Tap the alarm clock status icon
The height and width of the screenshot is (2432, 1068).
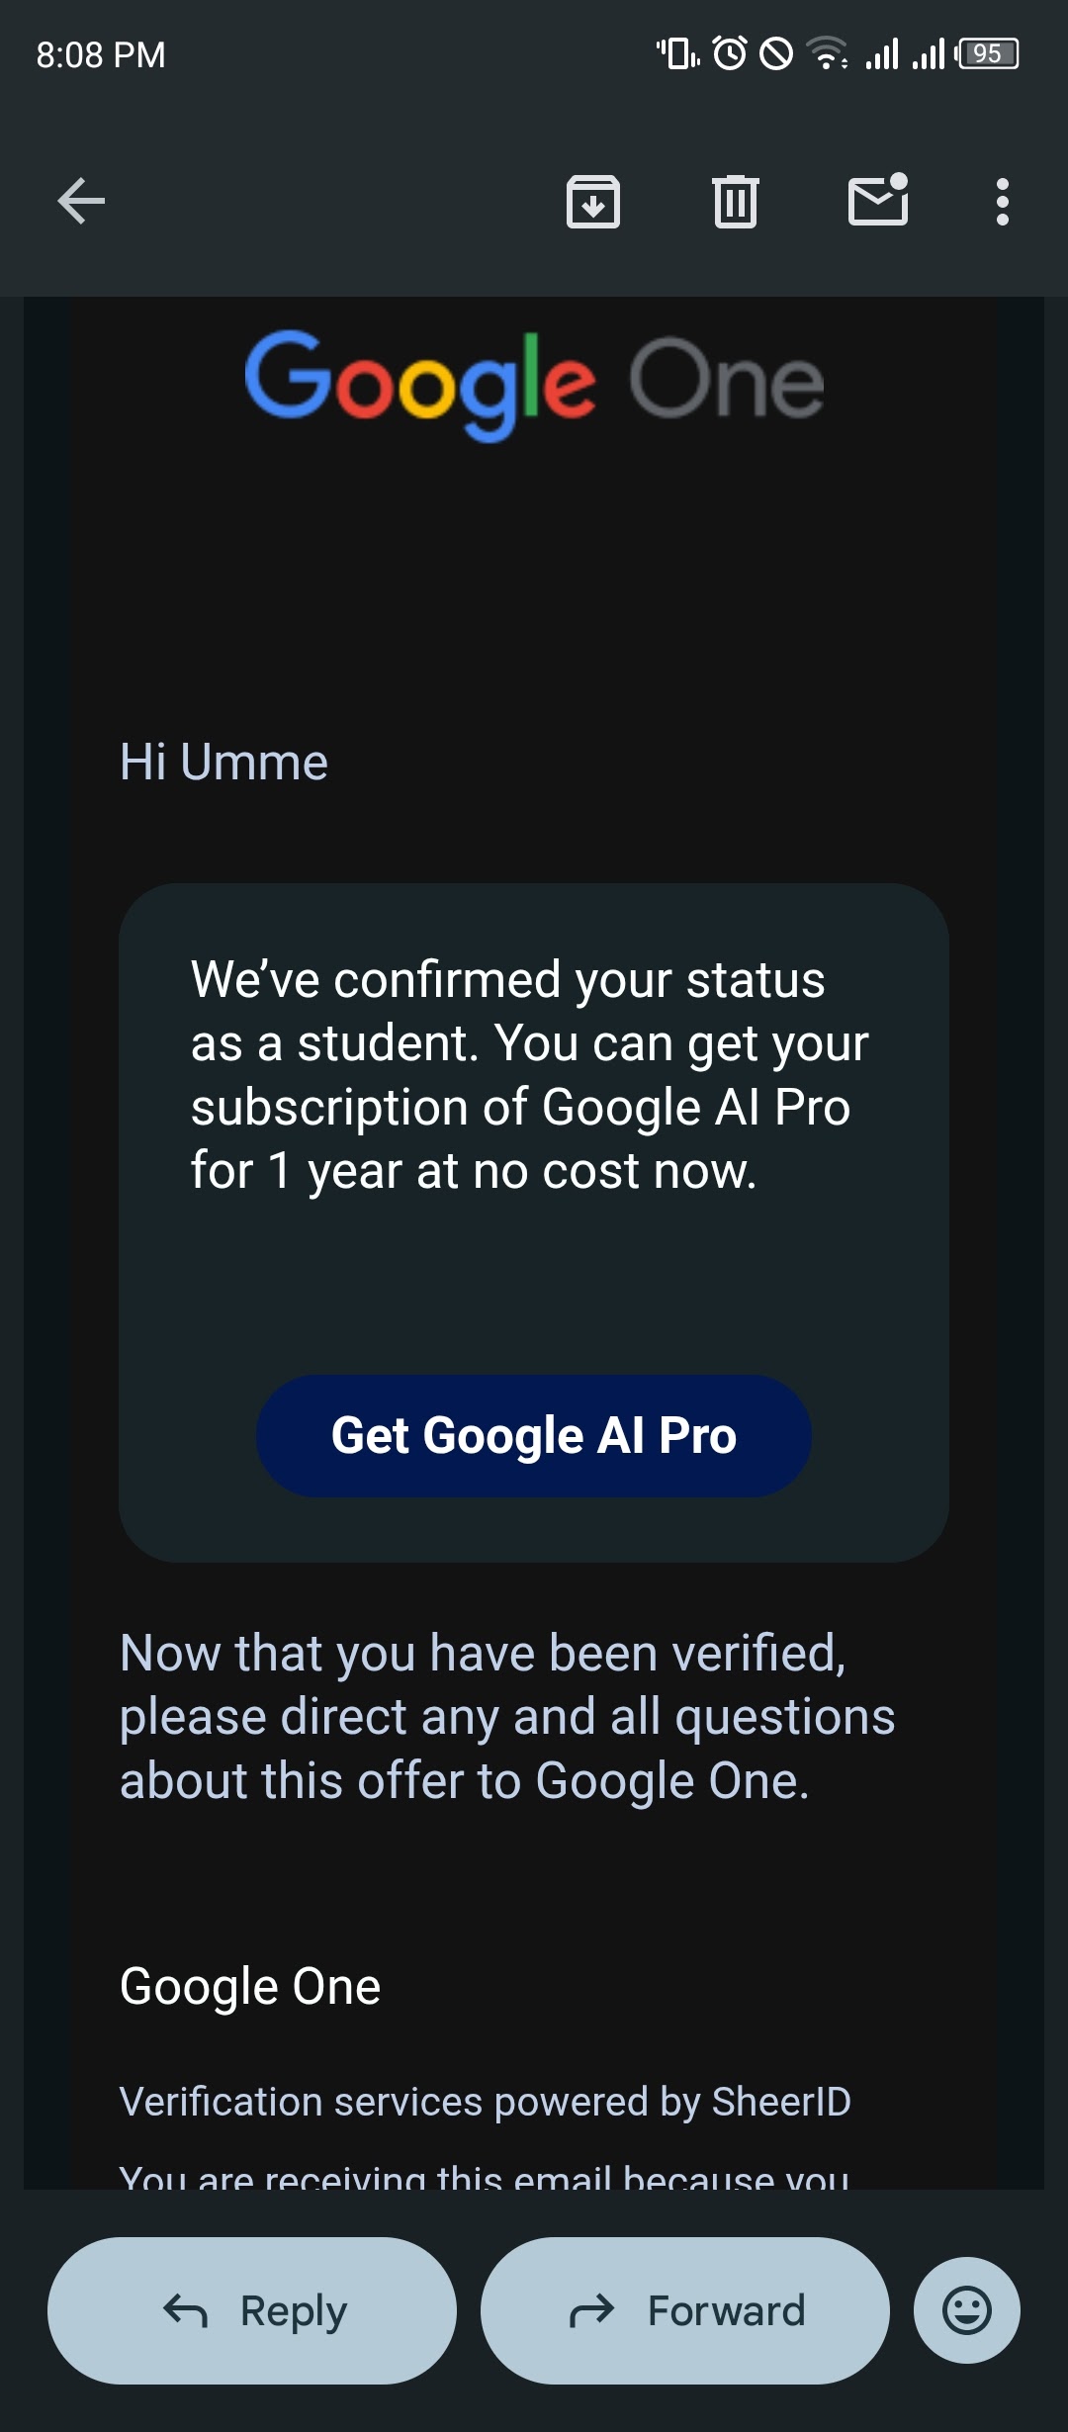click(730, 53)
